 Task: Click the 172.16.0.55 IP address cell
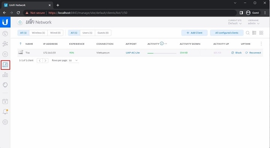pyautogui.click(x=49, y=53)
